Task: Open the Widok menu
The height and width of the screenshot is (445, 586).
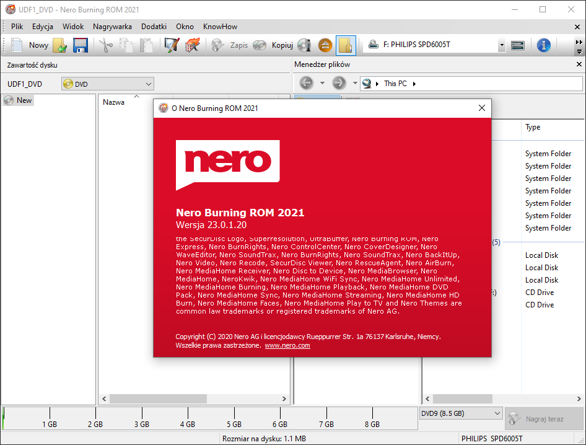Action: [73, 27]
